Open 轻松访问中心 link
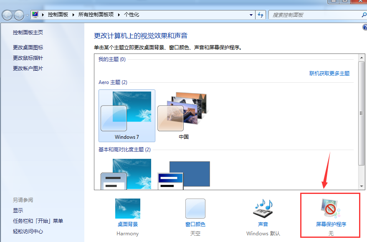Viewport: 367px width, 242px height. click(28, 232)
